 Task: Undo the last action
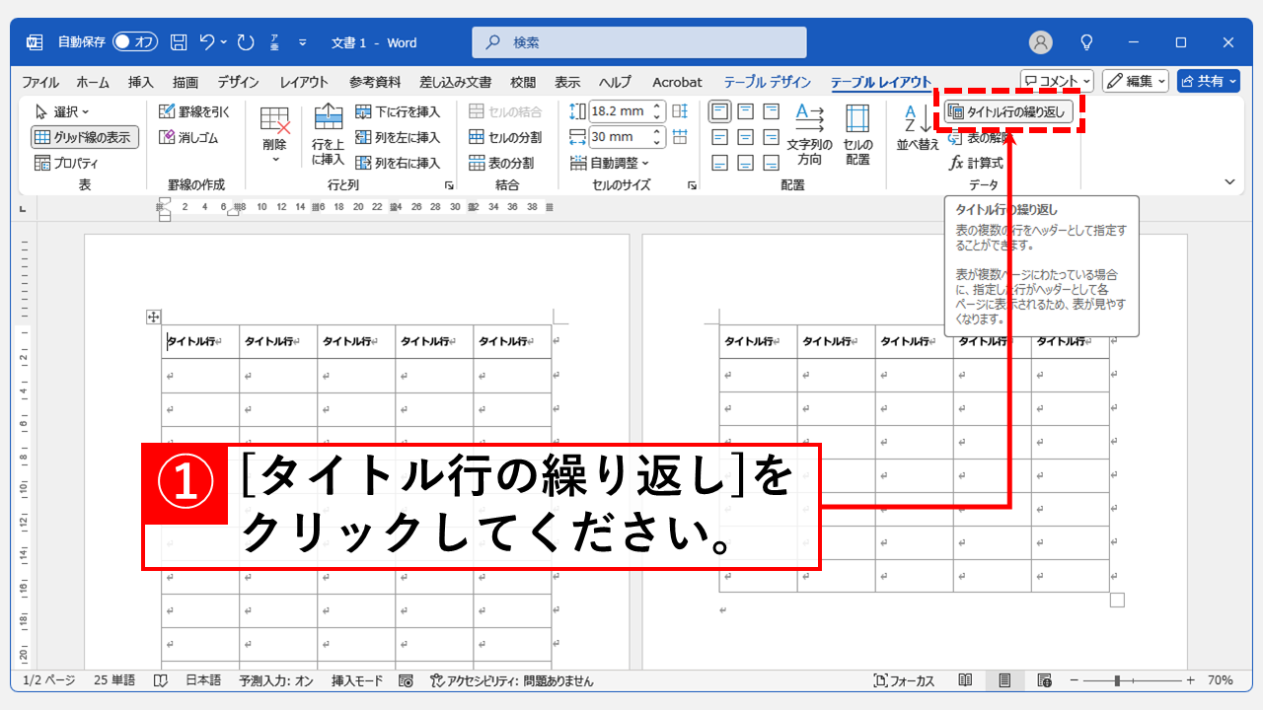point(207,42)
